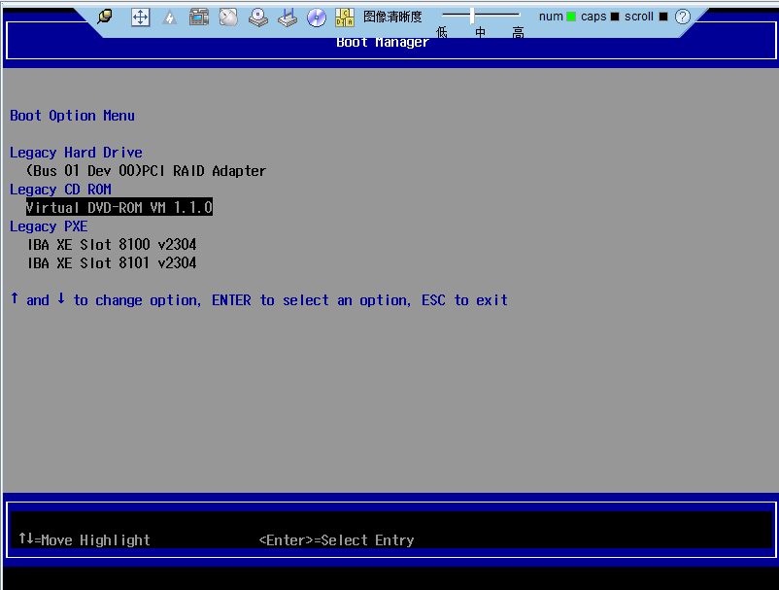Image resolution: width=779 pixels, height=590 pixels.
Task: Click the Enter=Select Entry hint
Action: click(x=336, y=540)
